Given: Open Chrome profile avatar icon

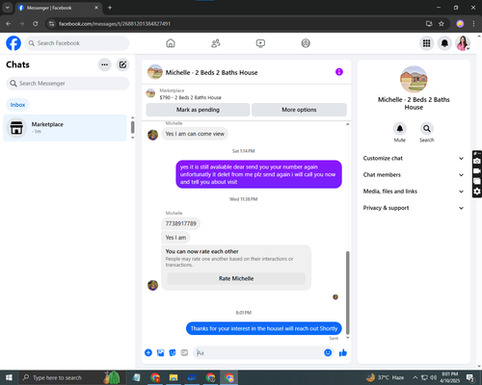Looking at the screenshot, I should [460, 24].
